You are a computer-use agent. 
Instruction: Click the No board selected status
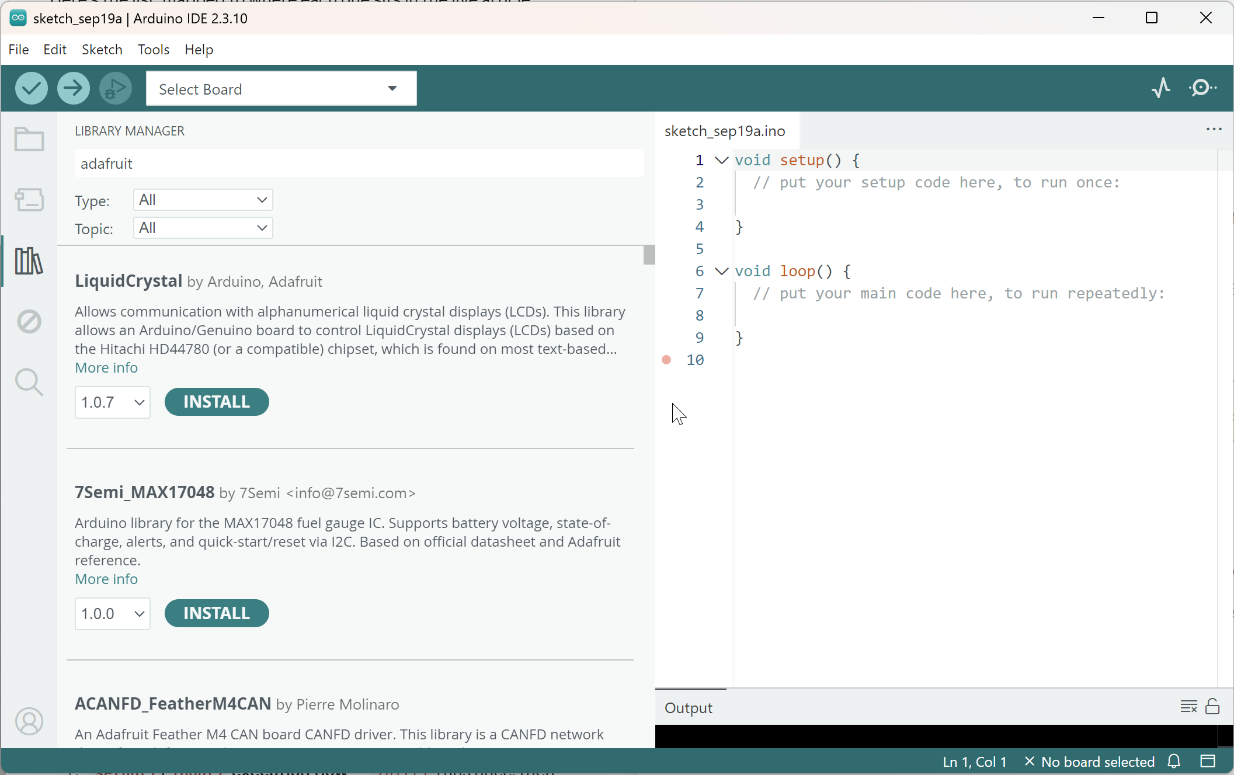[1090, 762]
